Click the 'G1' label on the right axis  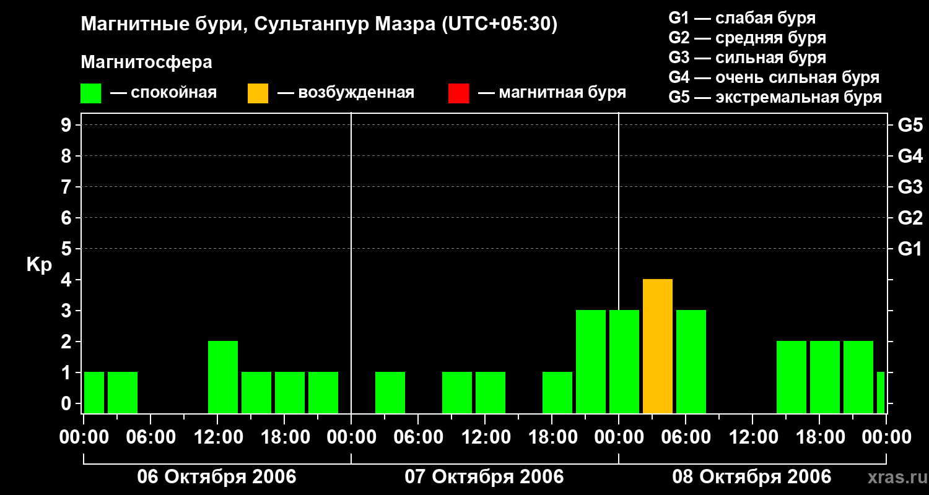click(x=910, y=249)
